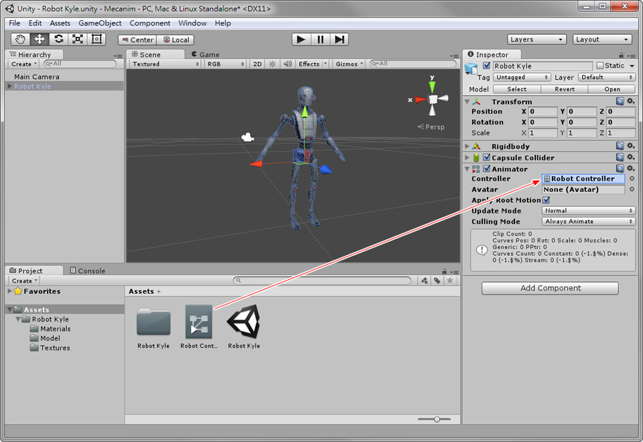Open the GameObject menu
The height and width of the screenshot is (442, 643).
pos(100,23)
